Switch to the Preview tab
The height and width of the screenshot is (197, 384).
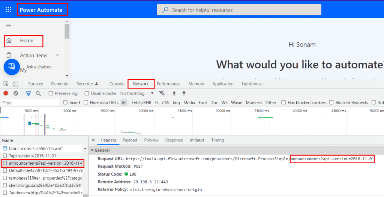point(151,140)
